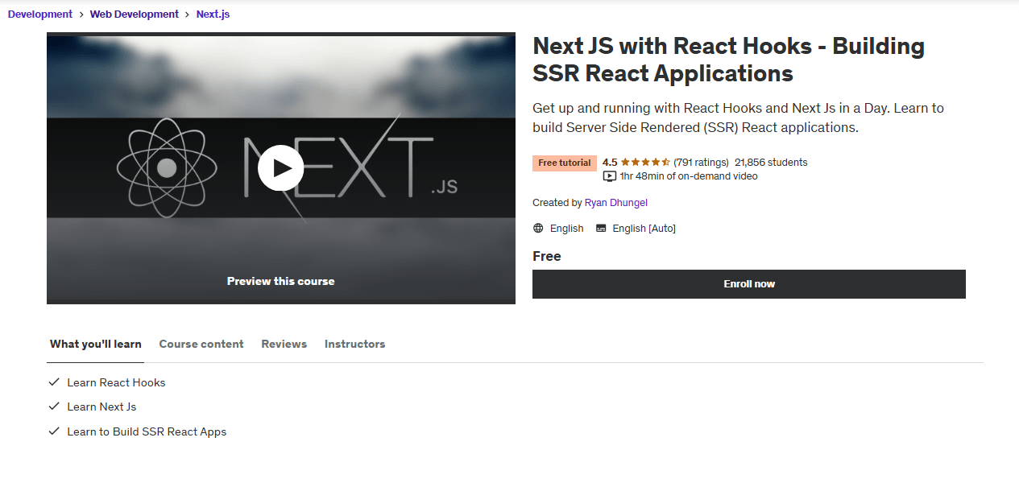
Task: Click the globe icon beside English
Action: (538, 229)
